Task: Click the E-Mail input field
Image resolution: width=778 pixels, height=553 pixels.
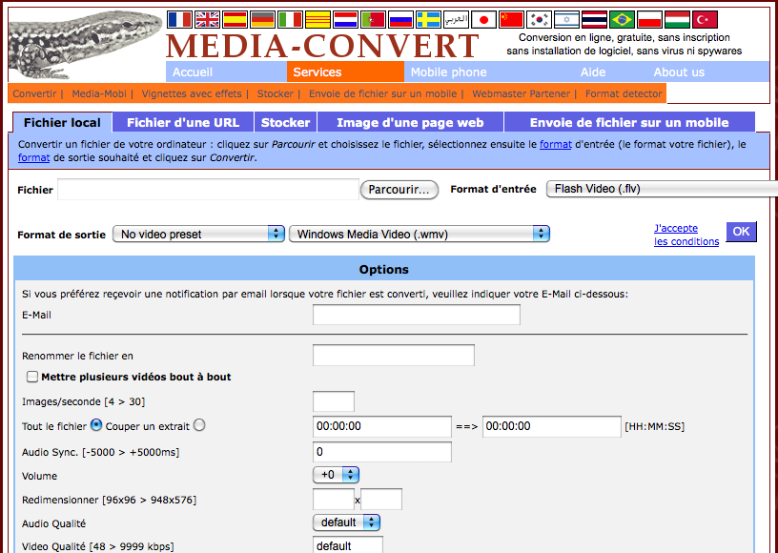Action: [417, 315]
